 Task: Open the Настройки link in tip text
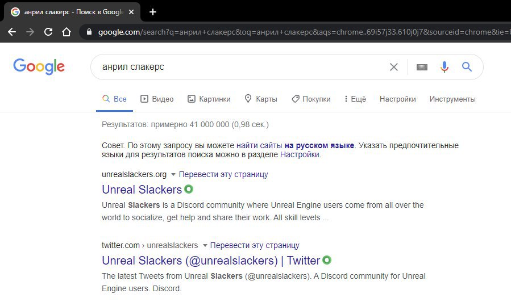click(300, 154)
